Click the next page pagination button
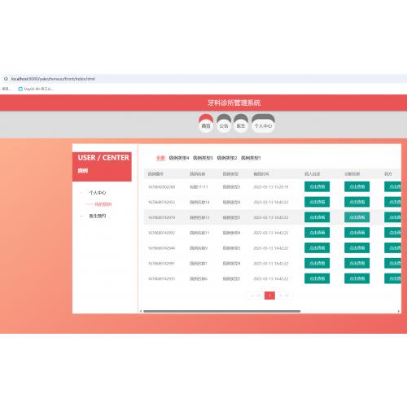The image size is (407, 407). tap(284, 295)
